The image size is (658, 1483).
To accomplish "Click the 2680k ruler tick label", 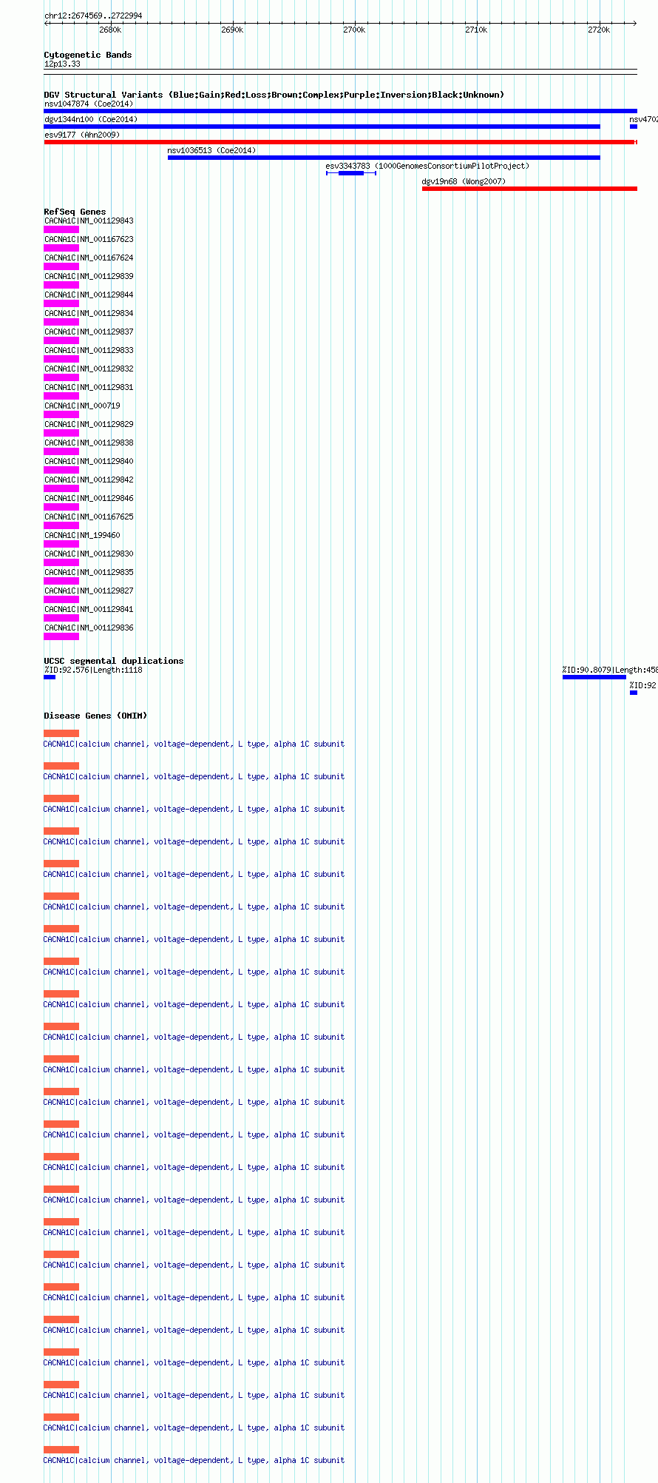I will click(x=110, y=30).
